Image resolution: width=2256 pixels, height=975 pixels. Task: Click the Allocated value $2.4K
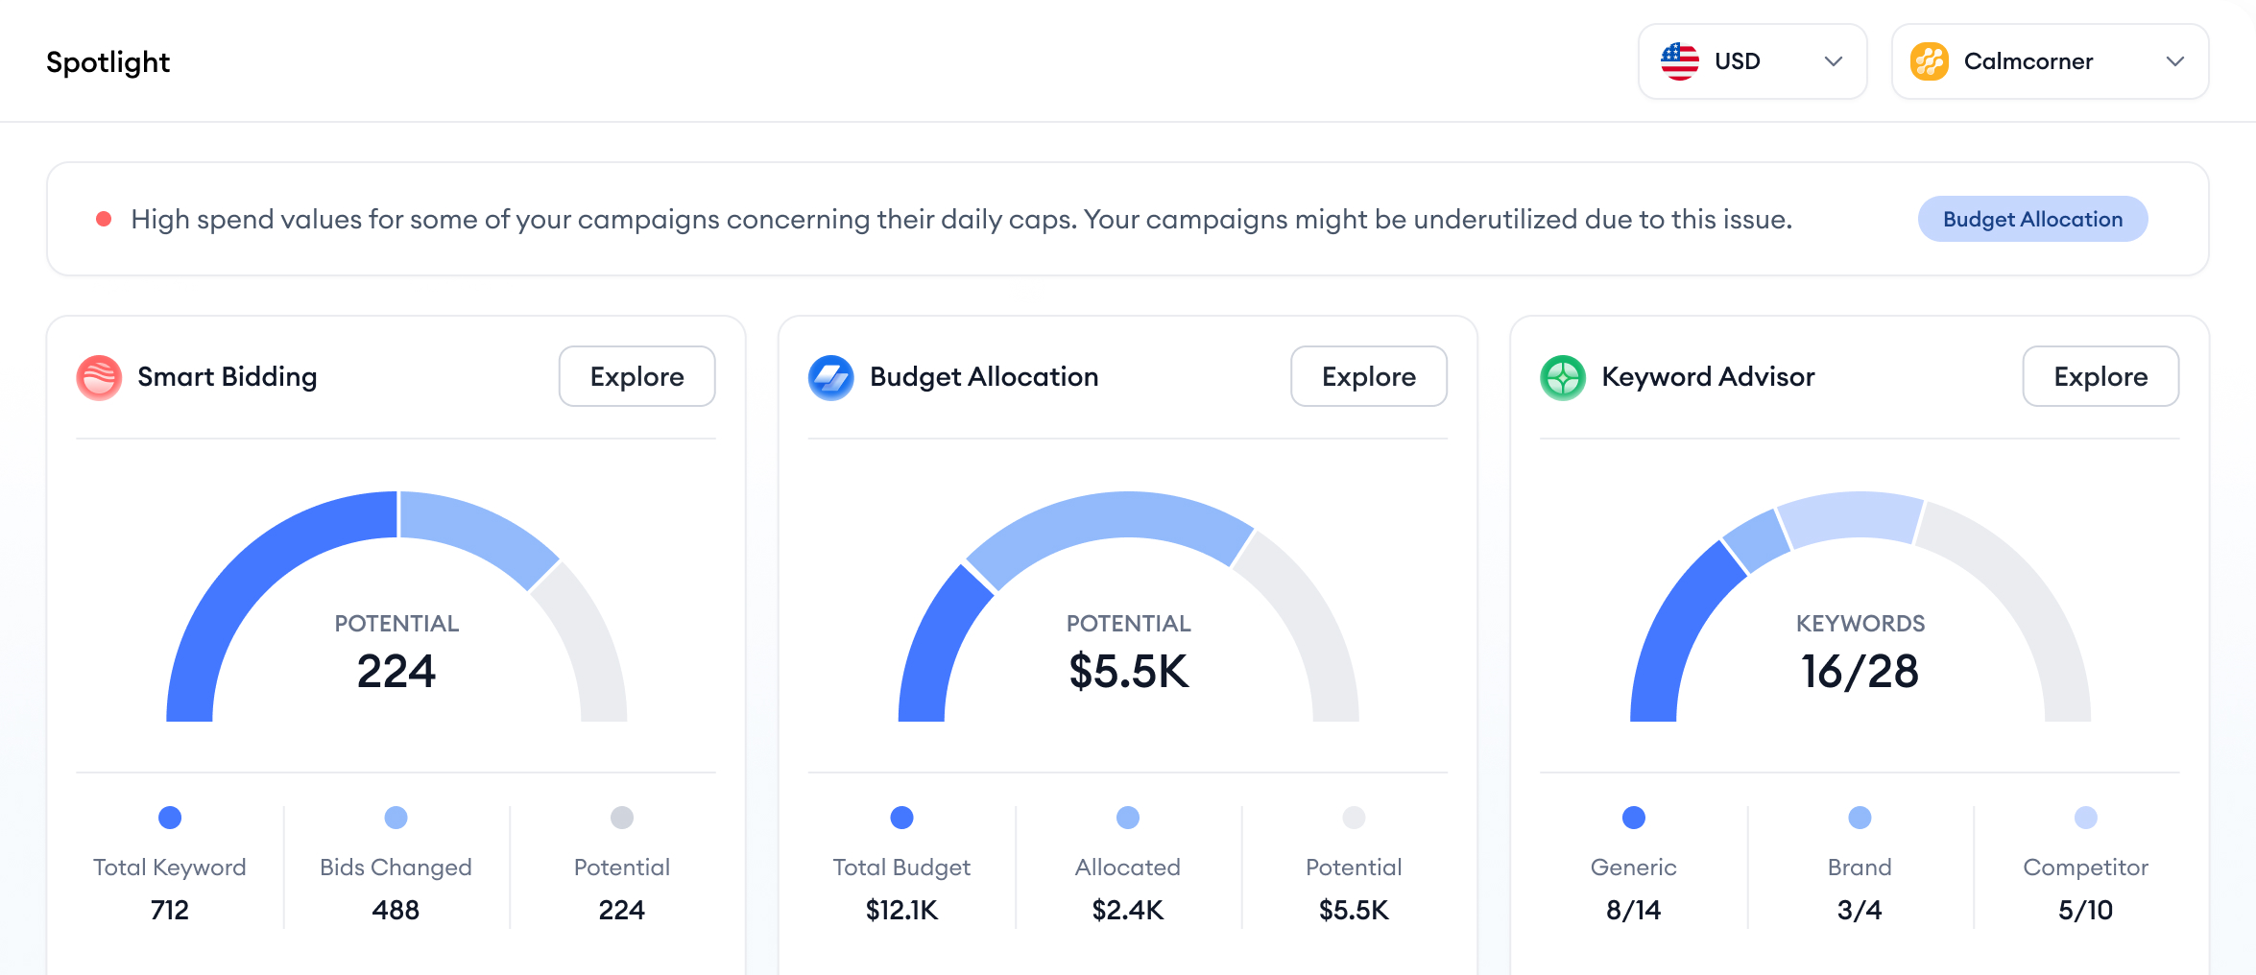[1128, 910]
